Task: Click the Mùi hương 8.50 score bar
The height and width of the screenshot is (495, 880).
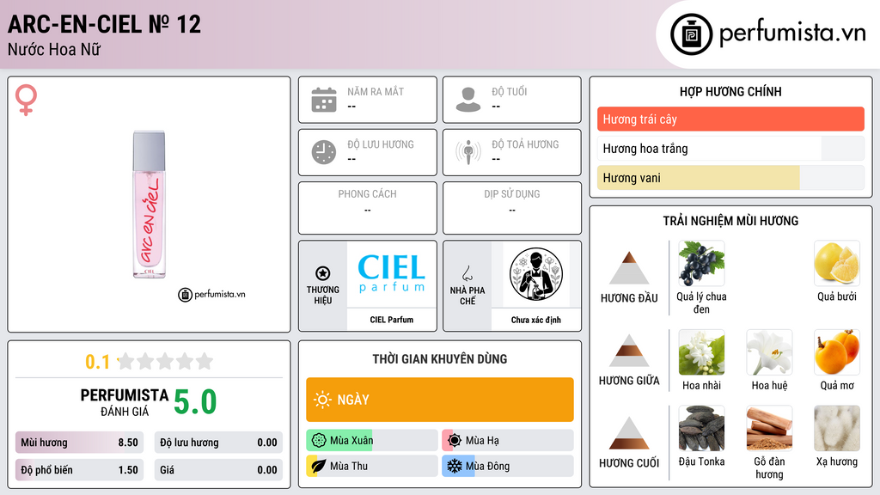Action: pos(79,443)
